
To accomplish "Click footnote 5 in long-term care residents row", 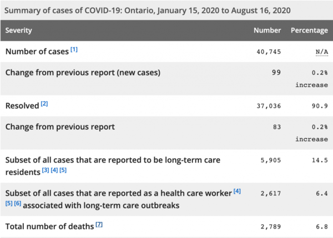I will 63,170.
